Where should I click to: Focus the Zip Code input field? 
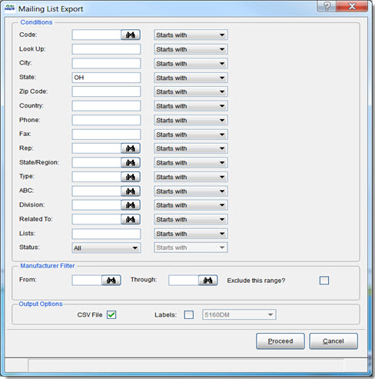(106, 91)
